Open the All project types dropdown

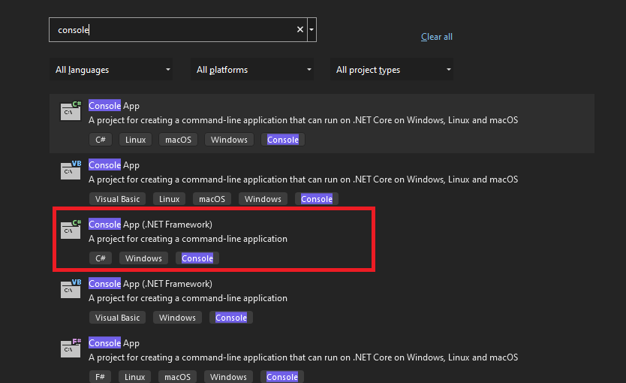tap(392, 70)
